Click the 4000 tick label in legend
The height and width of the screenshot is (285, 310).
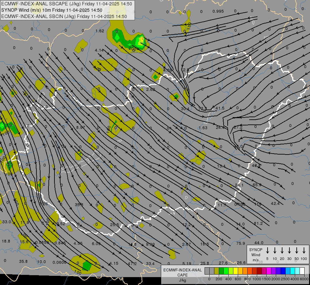pyautogui.click(x=295, y=279)
